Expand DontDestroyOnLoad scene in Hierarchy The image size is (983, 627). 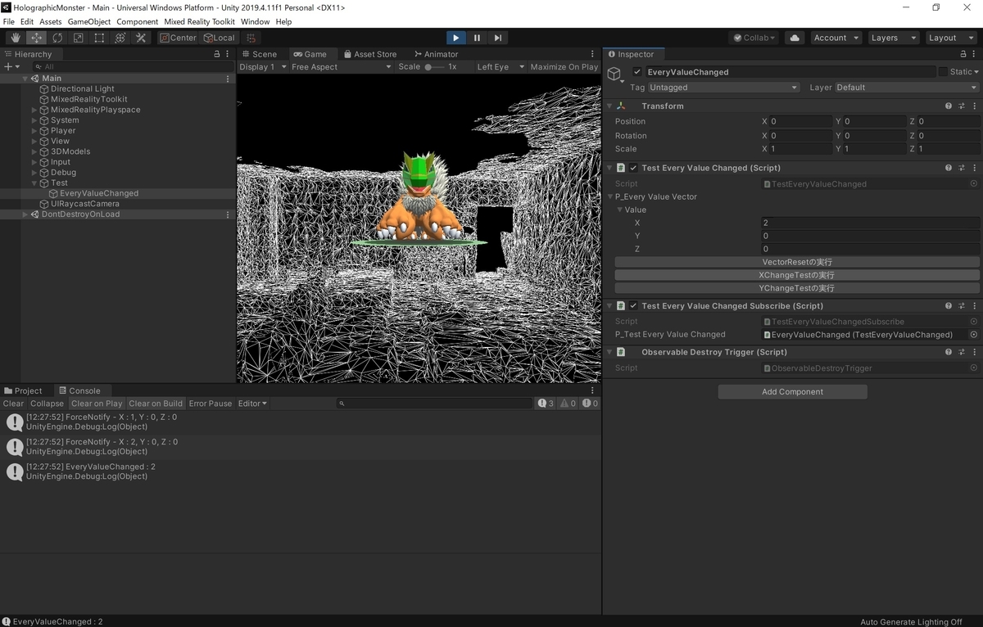click(25, 214)
